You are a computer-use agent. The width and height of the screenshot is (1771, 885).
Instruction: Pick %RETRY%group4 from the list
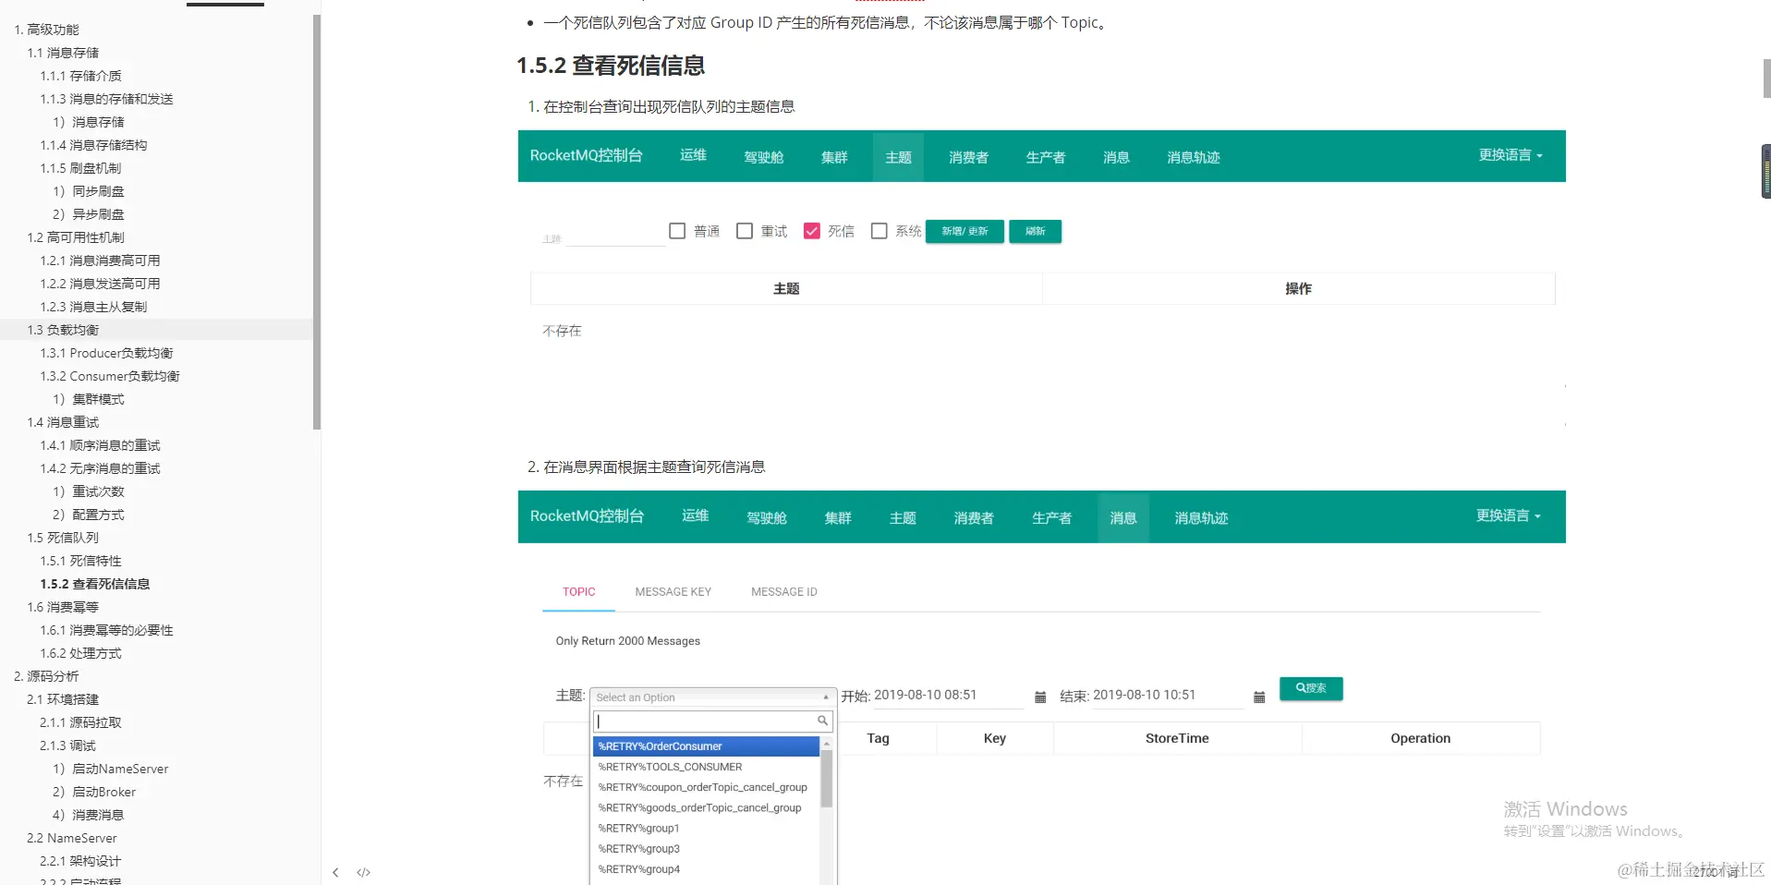(706, 869)
